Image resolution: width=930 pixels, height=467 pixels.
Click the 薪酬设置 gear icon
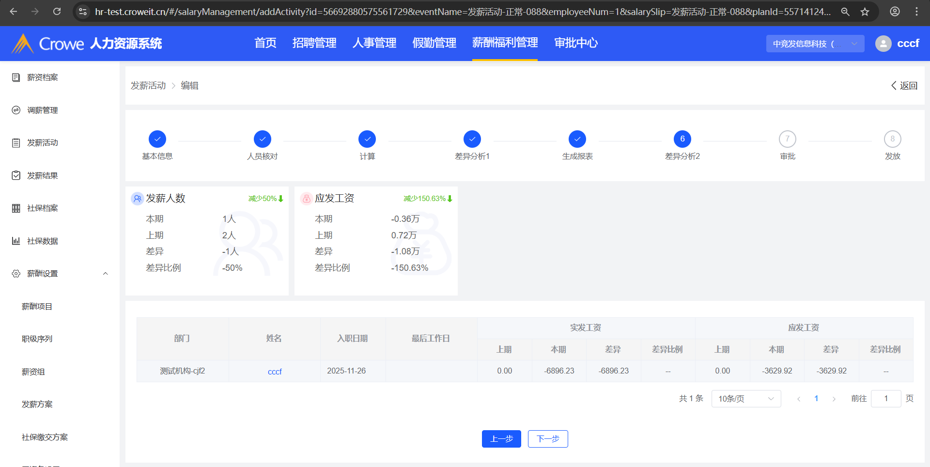16,274
